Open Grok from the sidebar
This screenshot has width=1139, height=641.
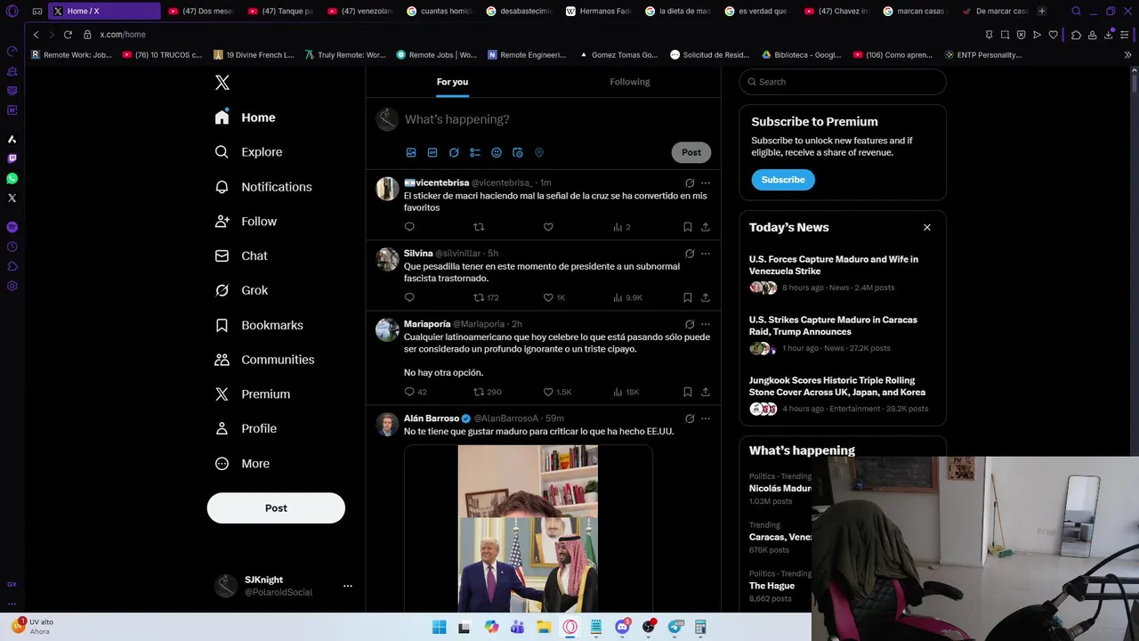pyautogui.click(x=242, y=290)
